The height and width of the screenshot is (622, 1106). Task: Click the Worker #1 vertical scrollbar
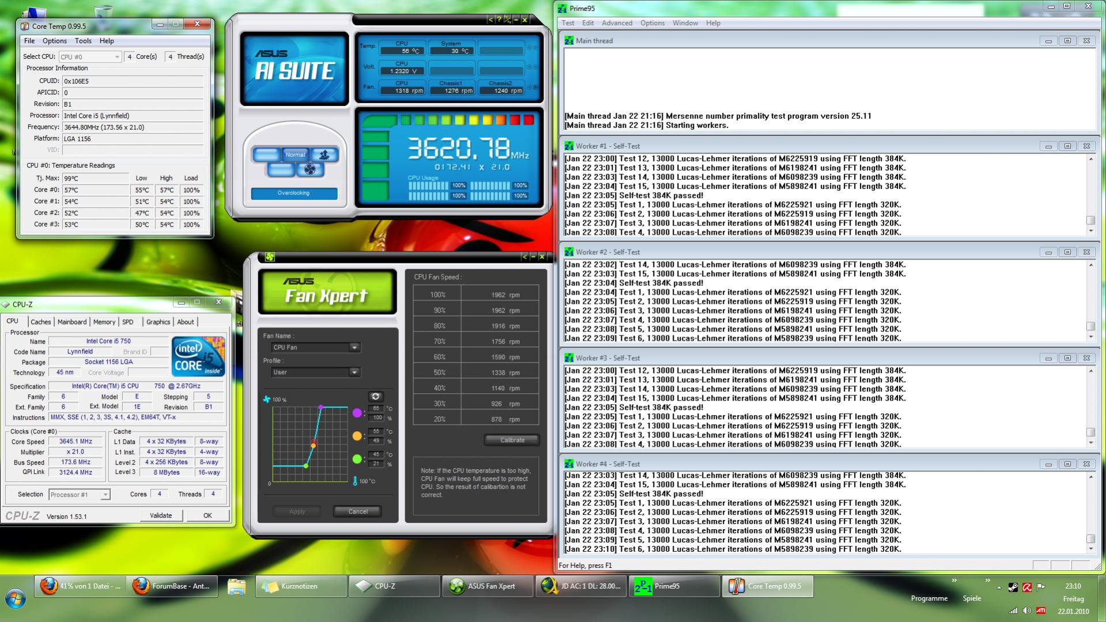pyautogui.click(x=1090, y=194)
